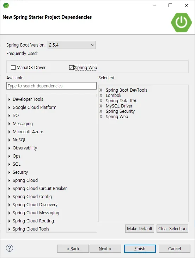Viewport: 195px width, 258px height.
Task: Remove MySQL Driver with its X icon
Action: 101,106
